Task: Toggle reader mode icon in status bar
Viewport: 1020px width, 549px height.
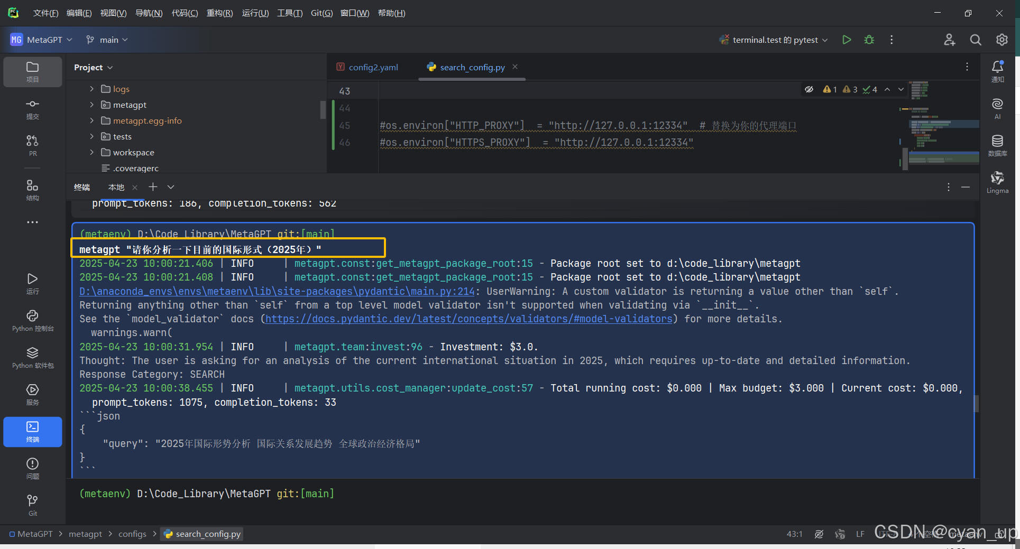Action: tap(819, 534)
